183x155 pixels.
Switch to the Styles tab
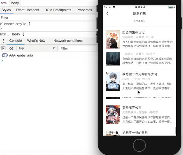(x=6, y=10)
